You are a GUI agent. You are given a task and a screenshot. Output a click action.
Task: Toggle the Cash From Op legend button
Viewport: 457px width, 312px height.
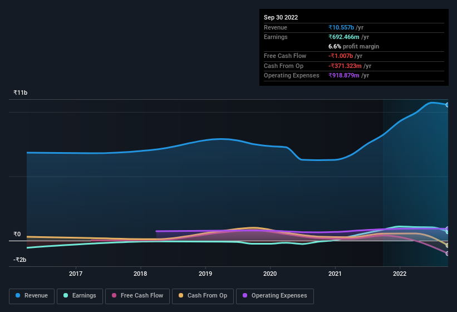(x=203, y=296)
